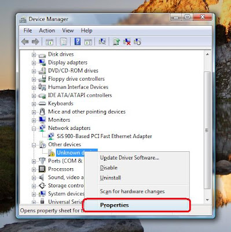
Task: Click the scrollbar down arrow
Action: pos(207,200)
